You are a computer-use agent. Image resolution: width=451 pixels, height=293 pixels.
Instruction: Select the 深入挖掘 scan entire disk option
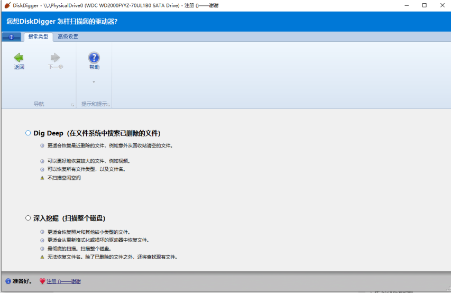[x=28, y=218]
